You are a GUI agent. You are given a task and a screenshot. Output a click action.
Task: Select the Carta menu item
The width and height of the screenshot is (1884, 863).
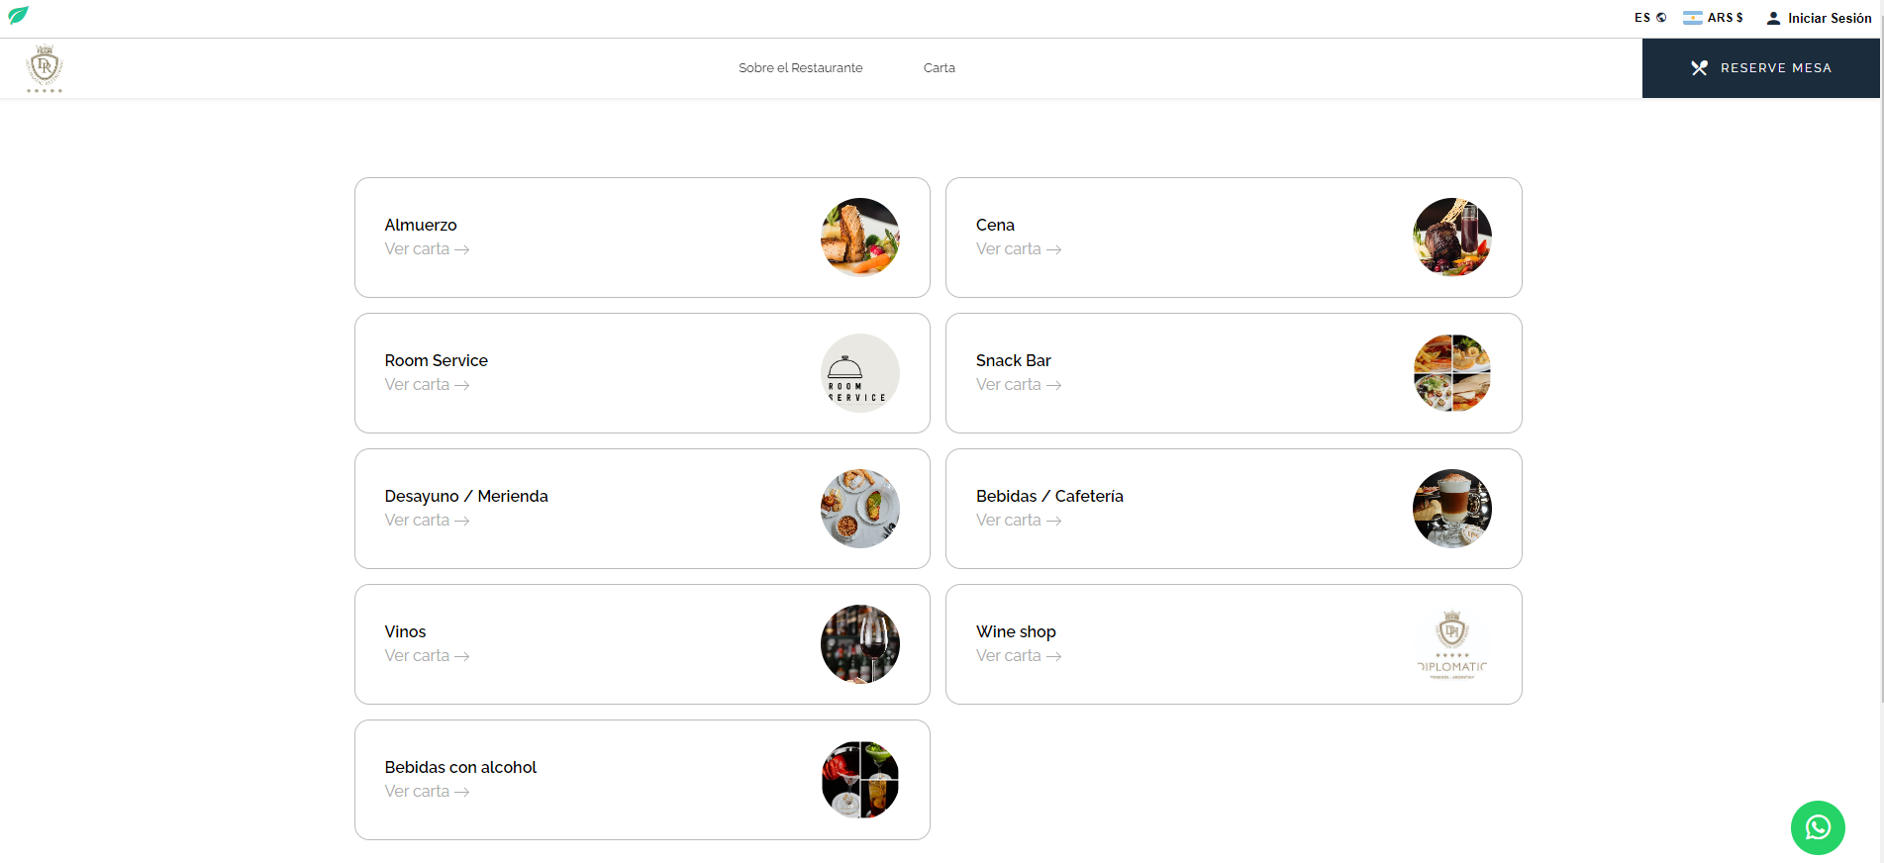click(x=939, y=68)
